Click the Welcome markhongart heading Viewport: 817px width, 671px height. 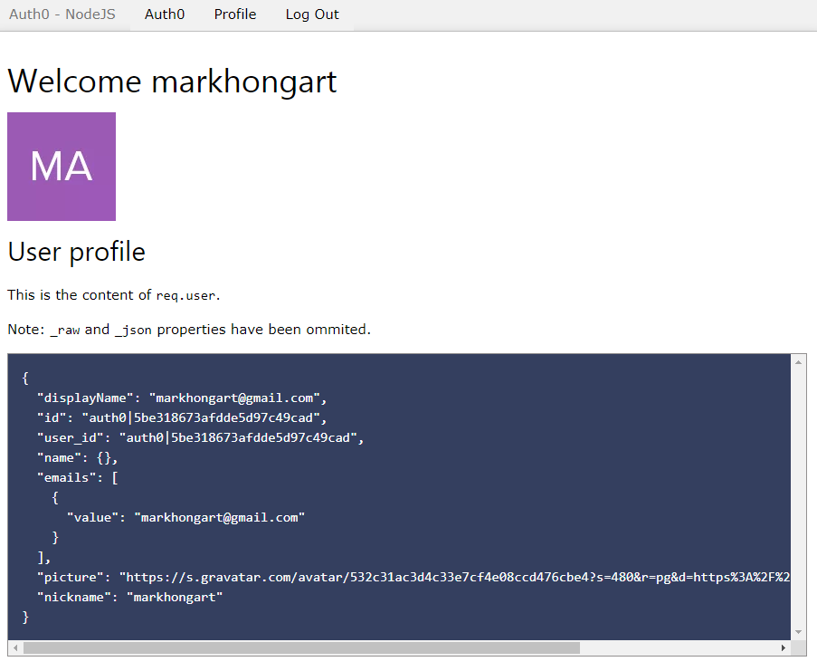click(172, 81)
